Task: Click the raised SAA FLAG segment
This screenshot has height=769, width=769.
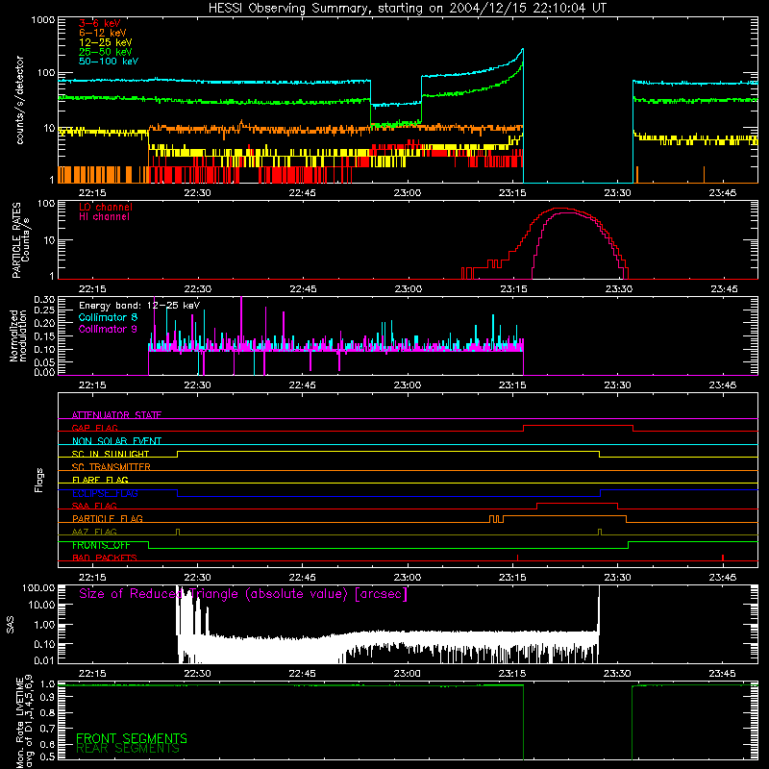Action: [577, 503]
